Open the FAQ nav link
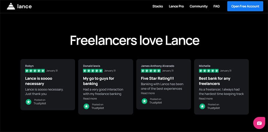The image size is (268, 132). click(x=216, y=6)
